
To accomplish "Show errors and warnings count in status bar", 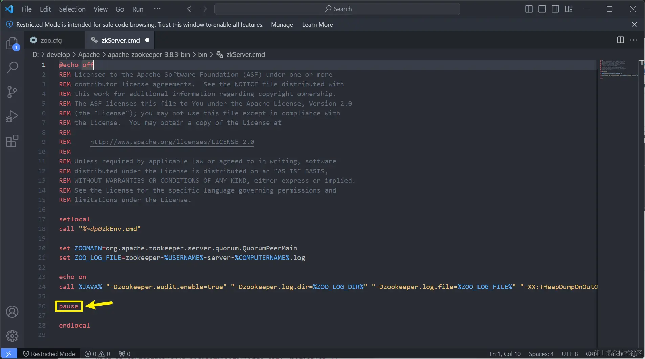I will 97,354.
